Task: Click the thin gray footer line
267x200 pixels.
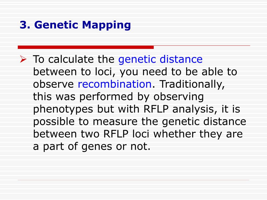Action: 133,180
